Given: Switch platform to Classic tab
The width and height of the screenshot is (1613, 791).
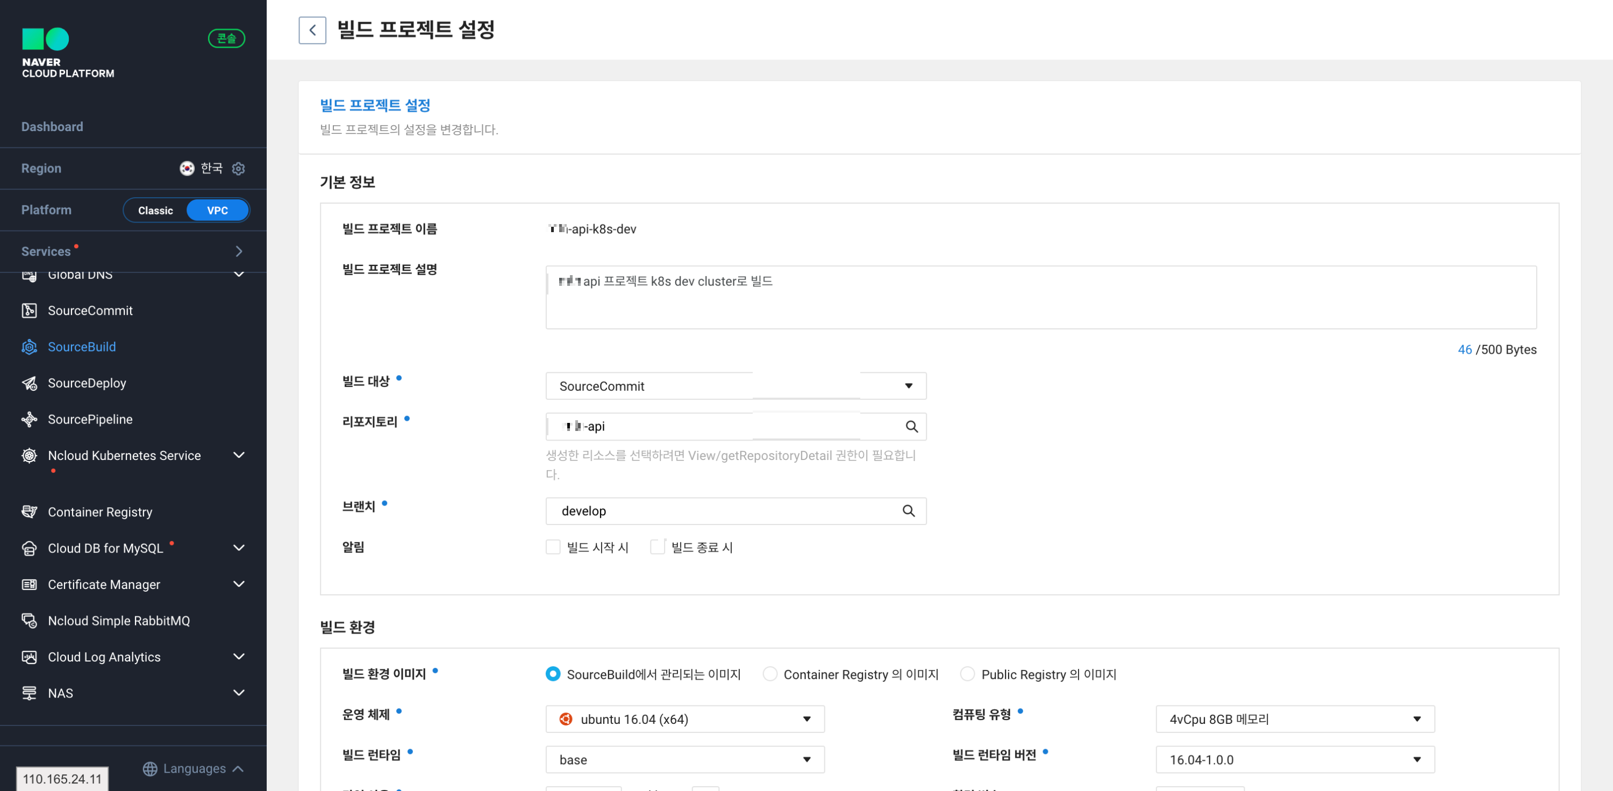Looking at the screenshot, I should pos(155,210).
